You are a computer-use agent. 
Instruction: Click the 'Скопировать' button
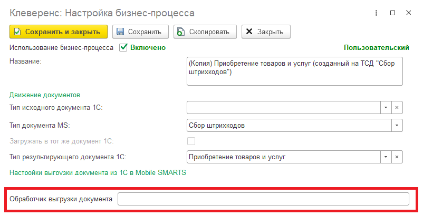tap(205, 32)
